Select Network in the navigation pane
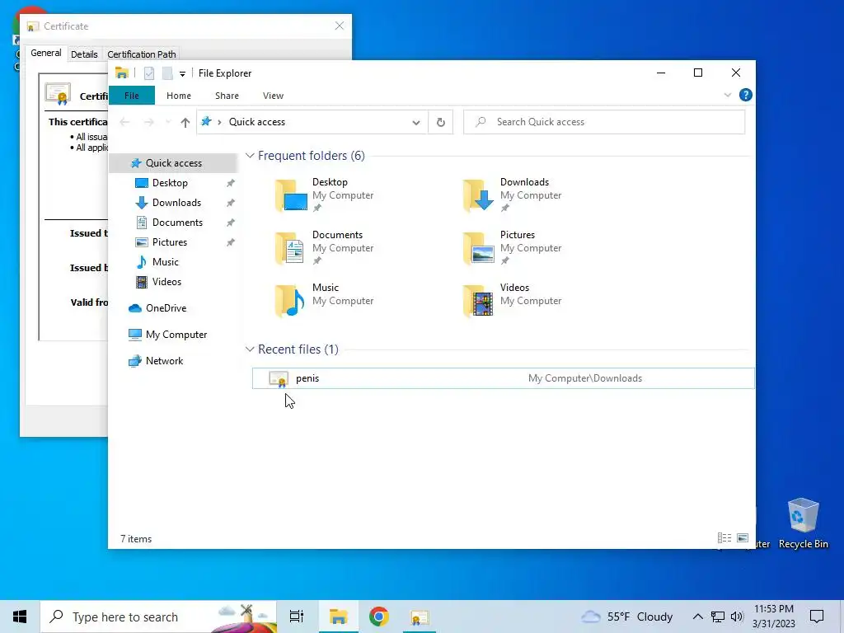 click(x=164, y=361)
